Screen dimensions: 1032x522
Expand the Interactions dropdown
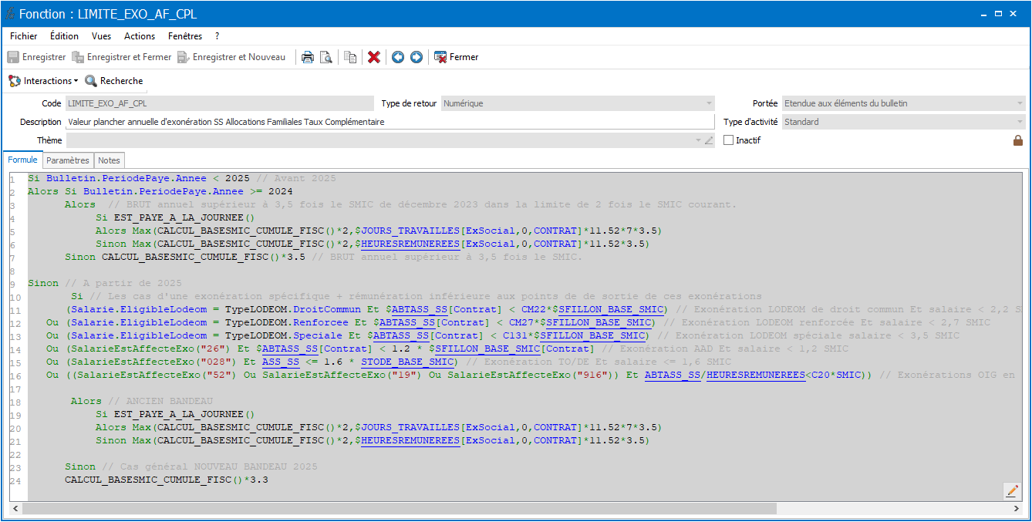tap(43, 81)
